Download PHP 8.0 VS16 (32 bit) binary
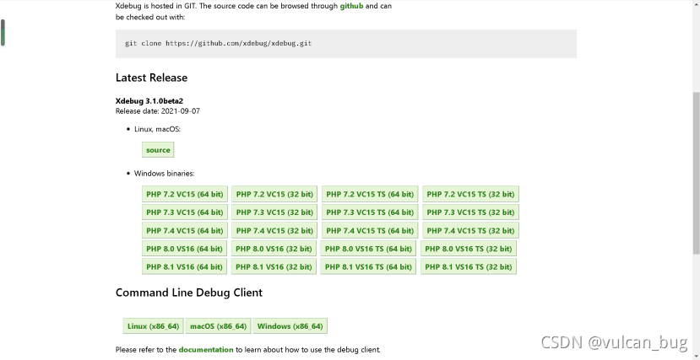This screenshot has height=360, width=700. tap(274, 249)
